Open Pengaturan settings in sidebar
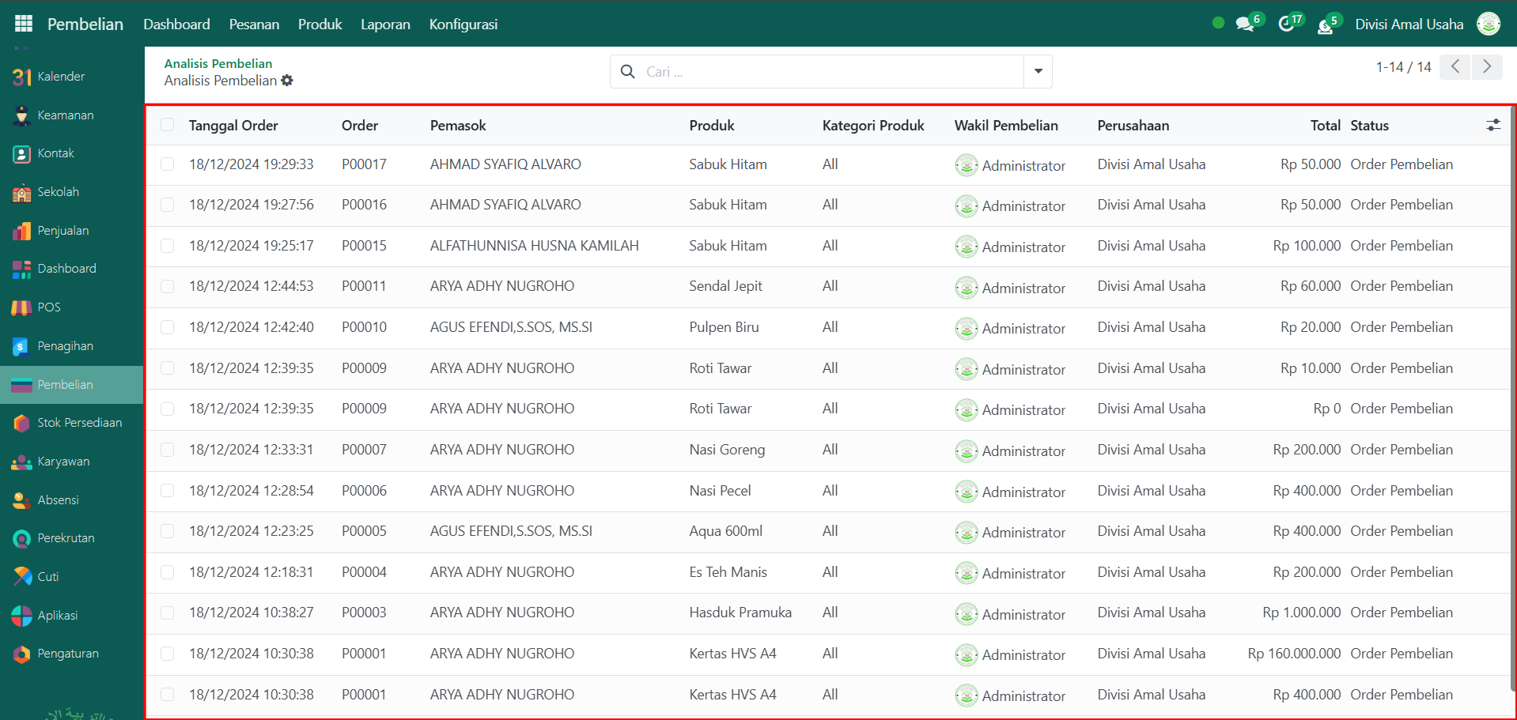This screenshot has width=1517, height=720. [68, 654]
